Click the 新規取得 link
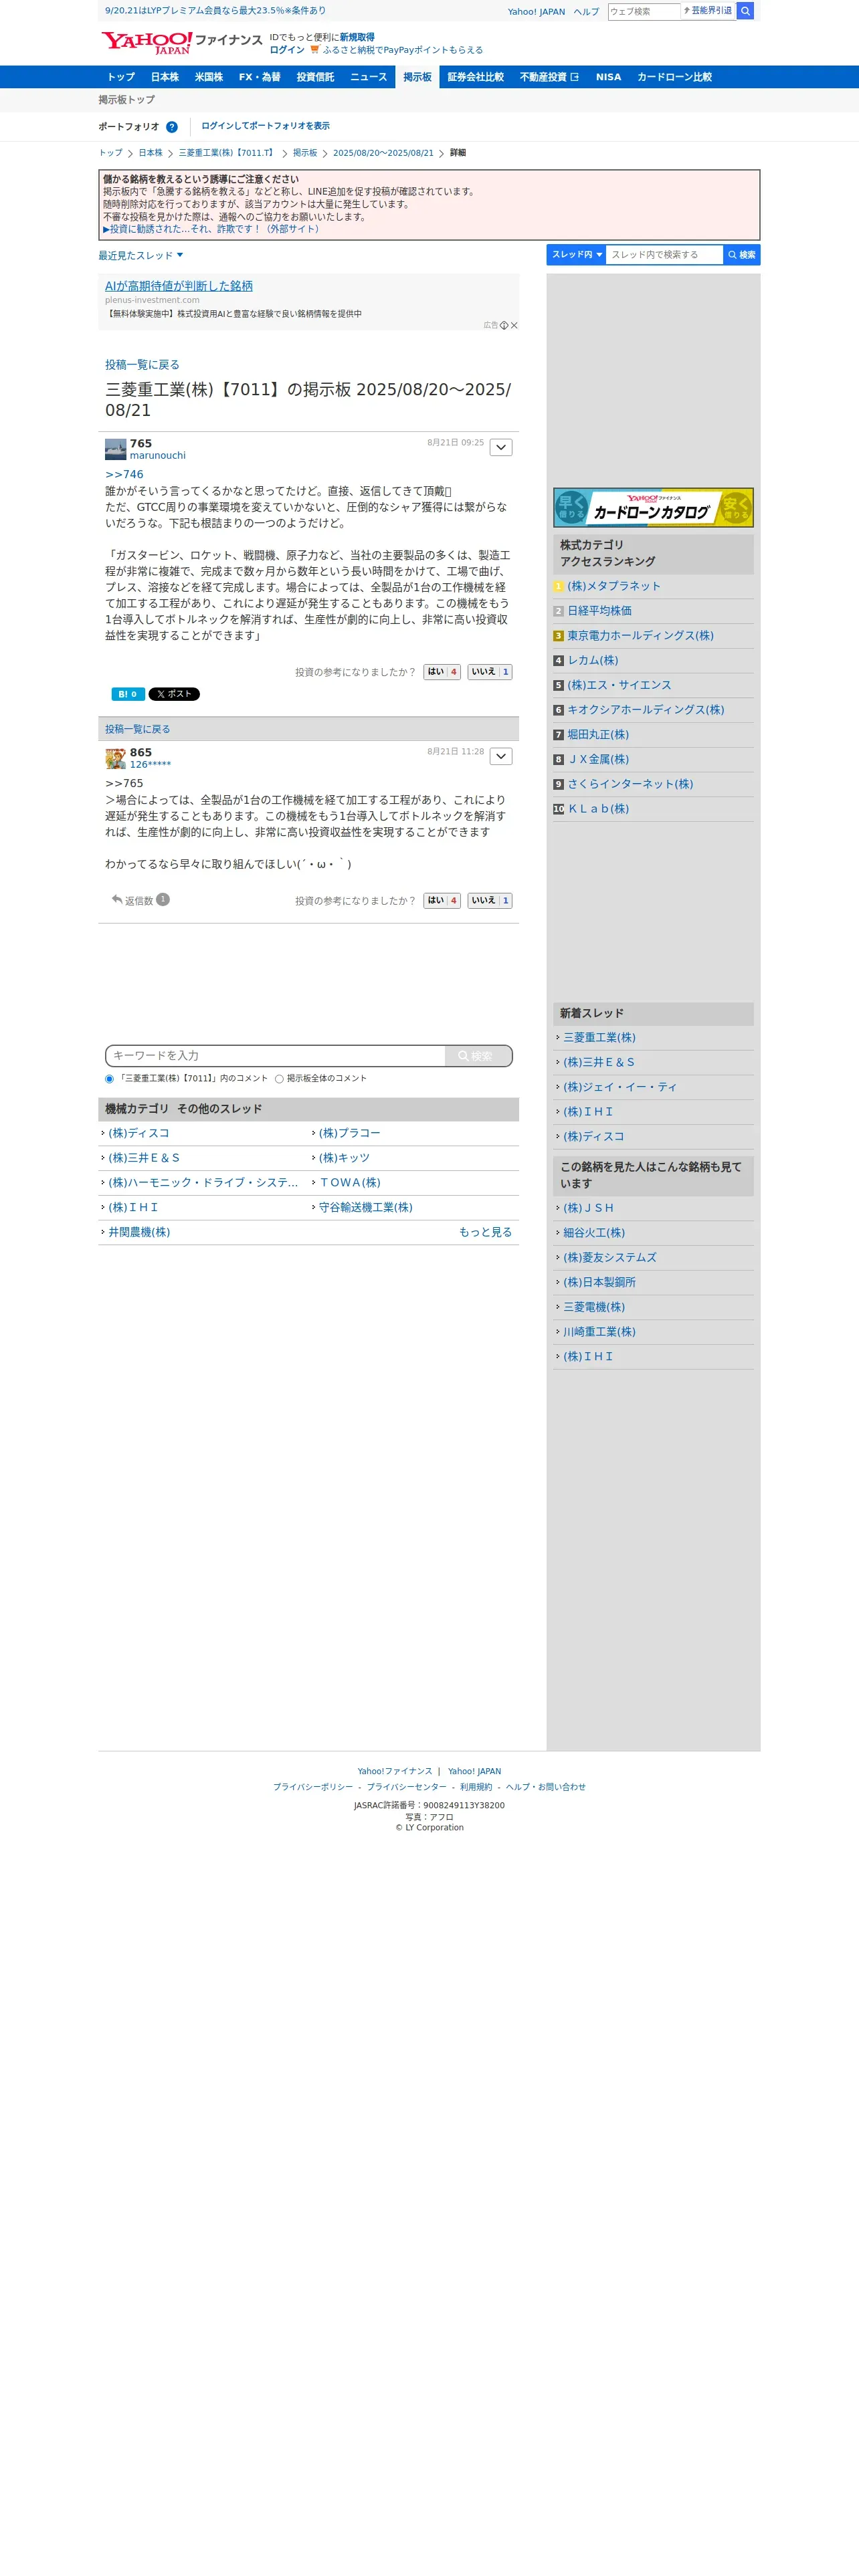 (357, 37)
